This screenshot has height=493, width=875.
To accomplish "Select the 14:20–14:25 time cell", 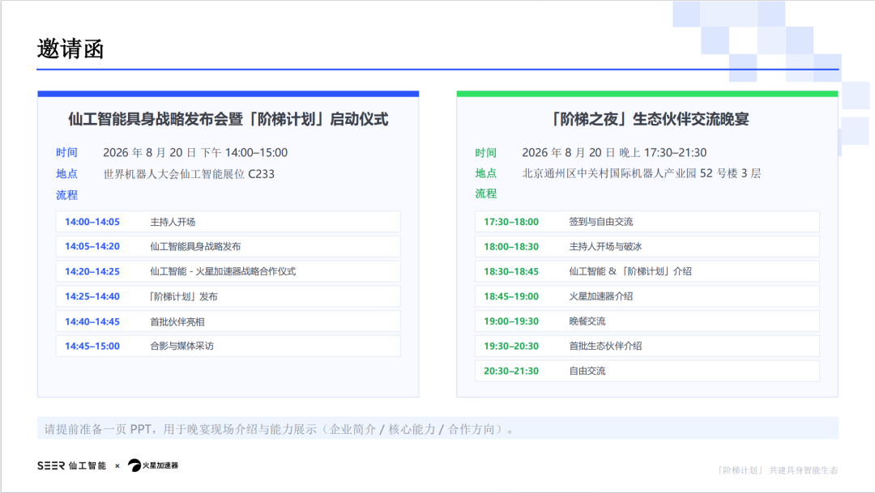I will point(92,272).
